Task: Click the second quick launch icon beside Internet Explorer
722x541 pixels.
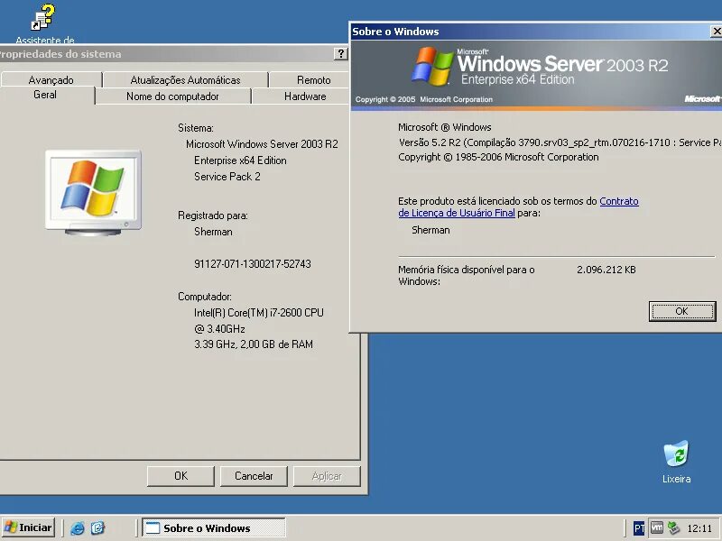Action: [x=97, y=527]
